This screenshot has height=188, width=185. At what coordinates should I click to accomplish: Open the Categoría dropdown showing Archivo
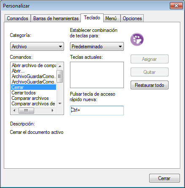pos(37,47)
